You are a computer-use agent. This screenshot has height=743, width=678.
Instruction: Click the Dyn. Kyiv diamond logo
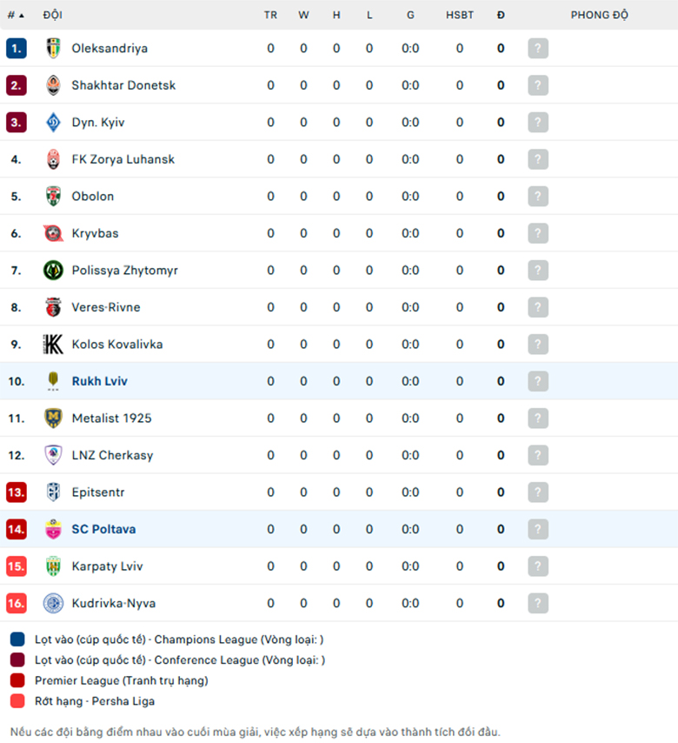[54, 123]
